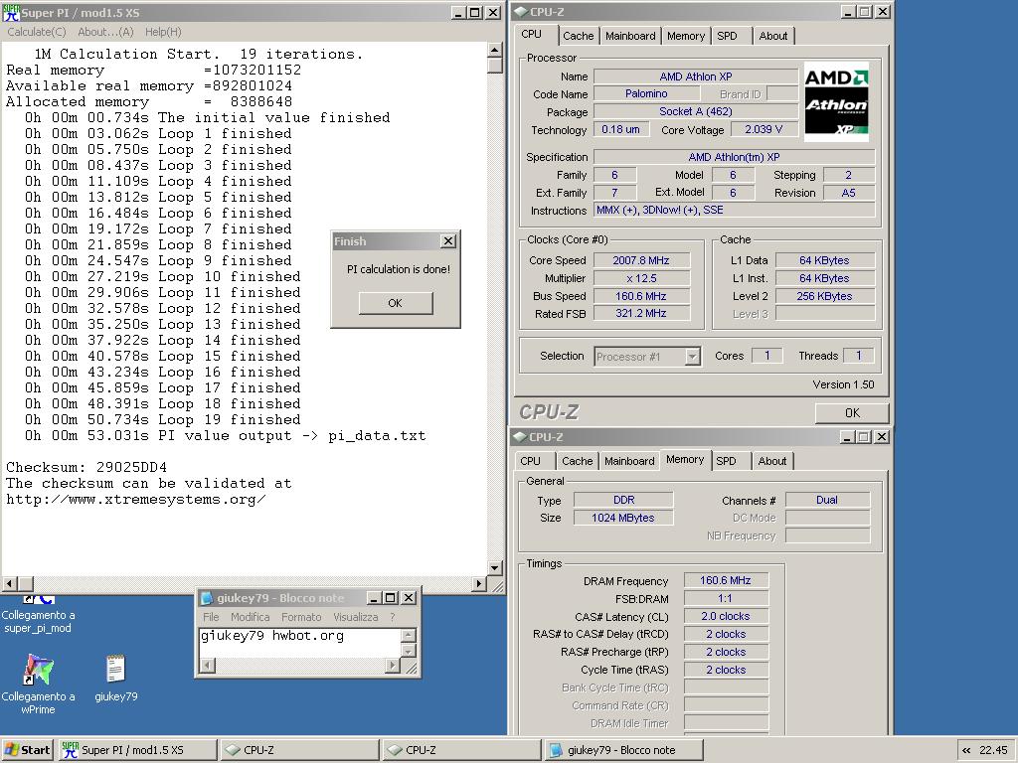Select Mainboard tab in lower CPU-Z window
The height and width of the screenshot is (763, 1018).
[x=629, y=461]
